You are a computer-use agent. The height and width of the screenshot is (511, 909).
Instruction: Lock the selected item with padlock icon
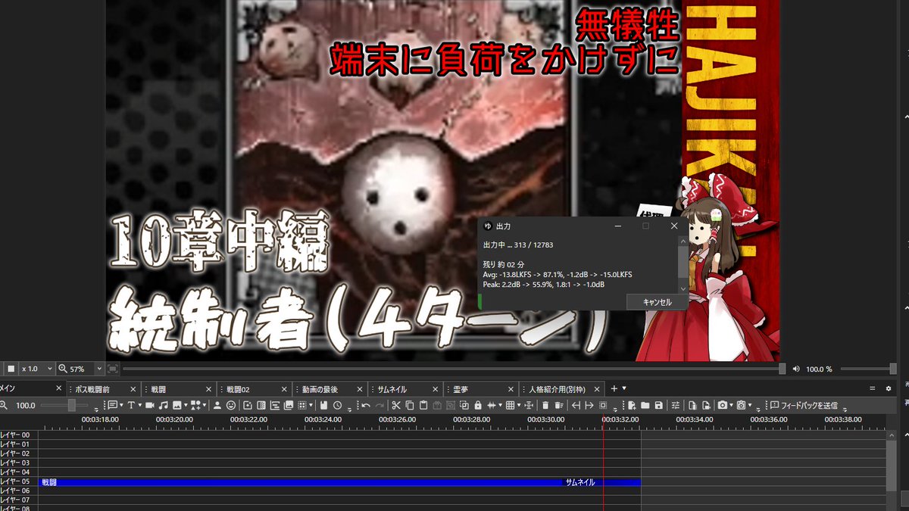(478, 405)
